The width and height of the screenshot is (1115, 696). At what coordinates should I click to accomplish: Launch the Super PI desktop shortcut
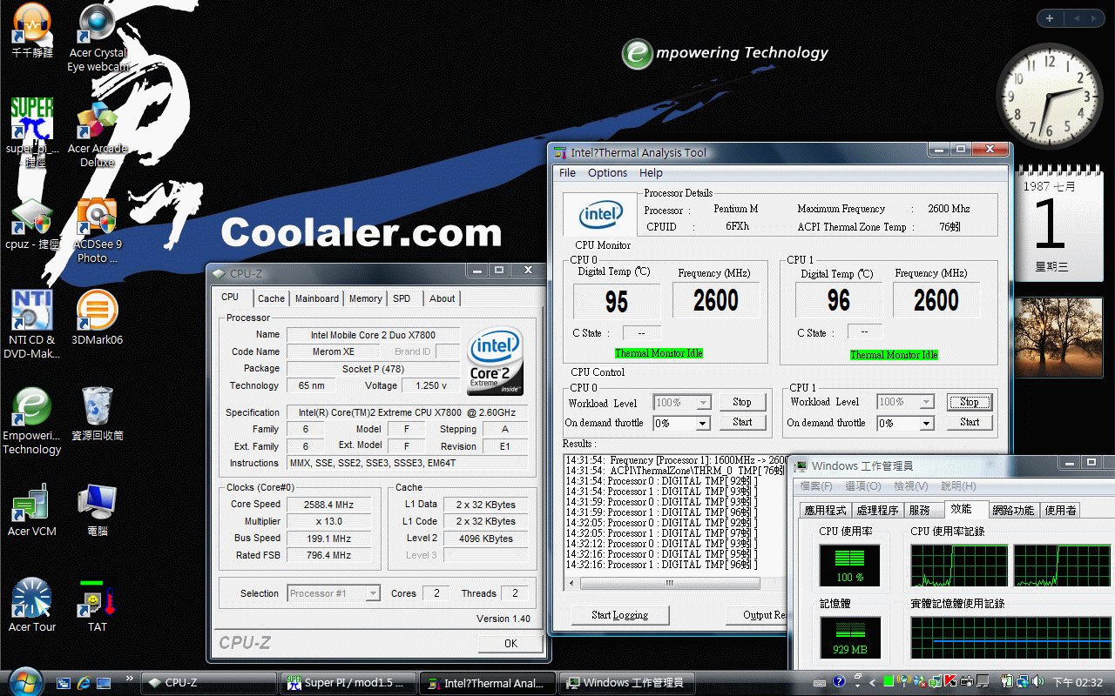32,130
